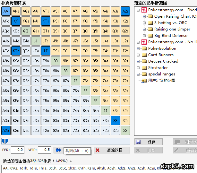This screenshot has height=173, width=197.
Task: Toggle the AKs hand cell
Action: (16, 11)
